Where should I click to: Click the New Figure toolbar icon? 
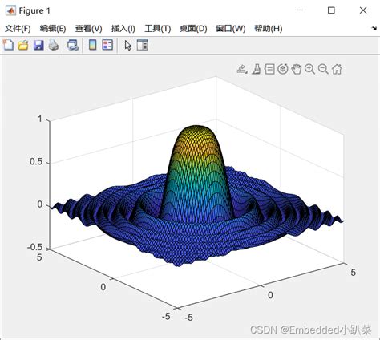click(x=8, y=45)
